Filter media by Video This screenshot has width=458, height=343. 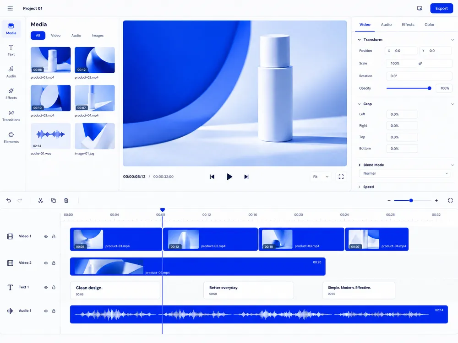point(56,36)
